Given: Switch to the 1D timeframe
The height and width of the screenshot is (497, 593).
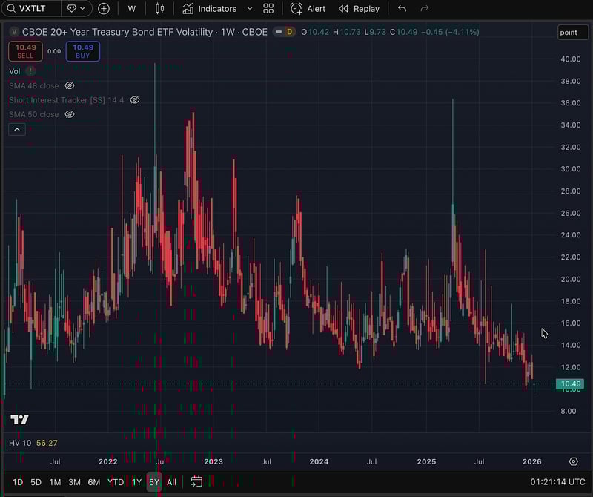Looking at the screenshot, I should pos(16,481).
